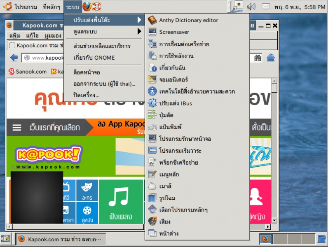Image resolution: width=328 pixels, height=247 pixels.
Task: Click horizontal scrollbar right arrow
Action: click(268, 226)
